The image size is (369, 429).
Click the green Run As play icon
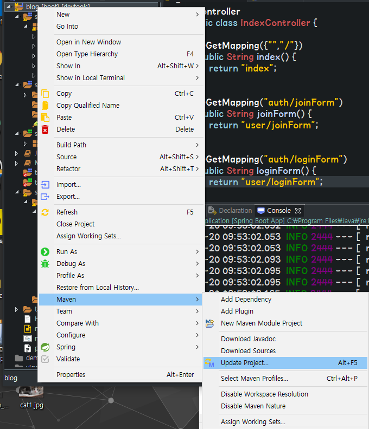45,252
